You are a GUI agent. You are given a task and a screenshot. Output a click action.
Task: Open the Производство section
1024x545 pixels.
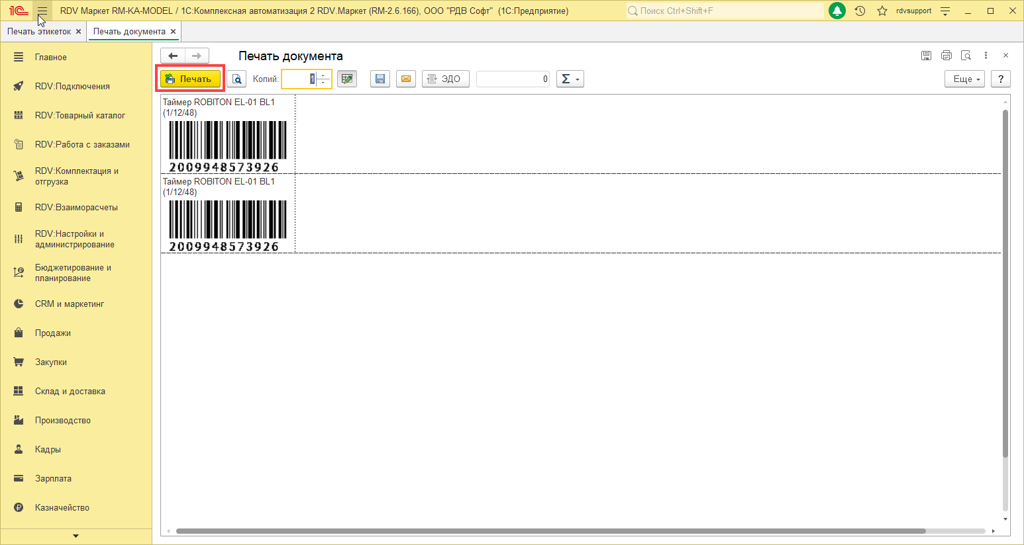pos(76,421)
